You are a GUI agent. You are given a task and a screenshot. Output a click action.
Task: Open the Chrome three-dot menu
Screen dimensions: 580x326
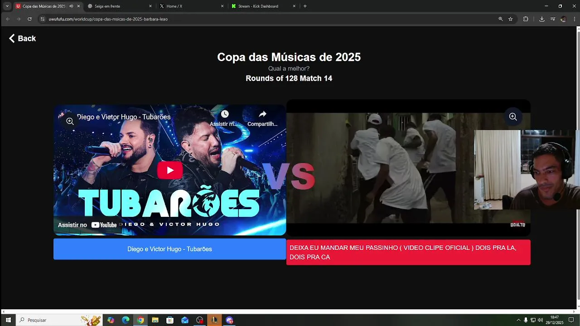click(574, 19)
